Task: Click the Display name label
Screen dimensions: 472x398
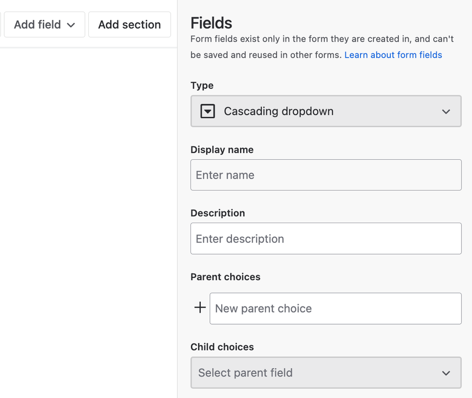Action: (x=222, y=150)
